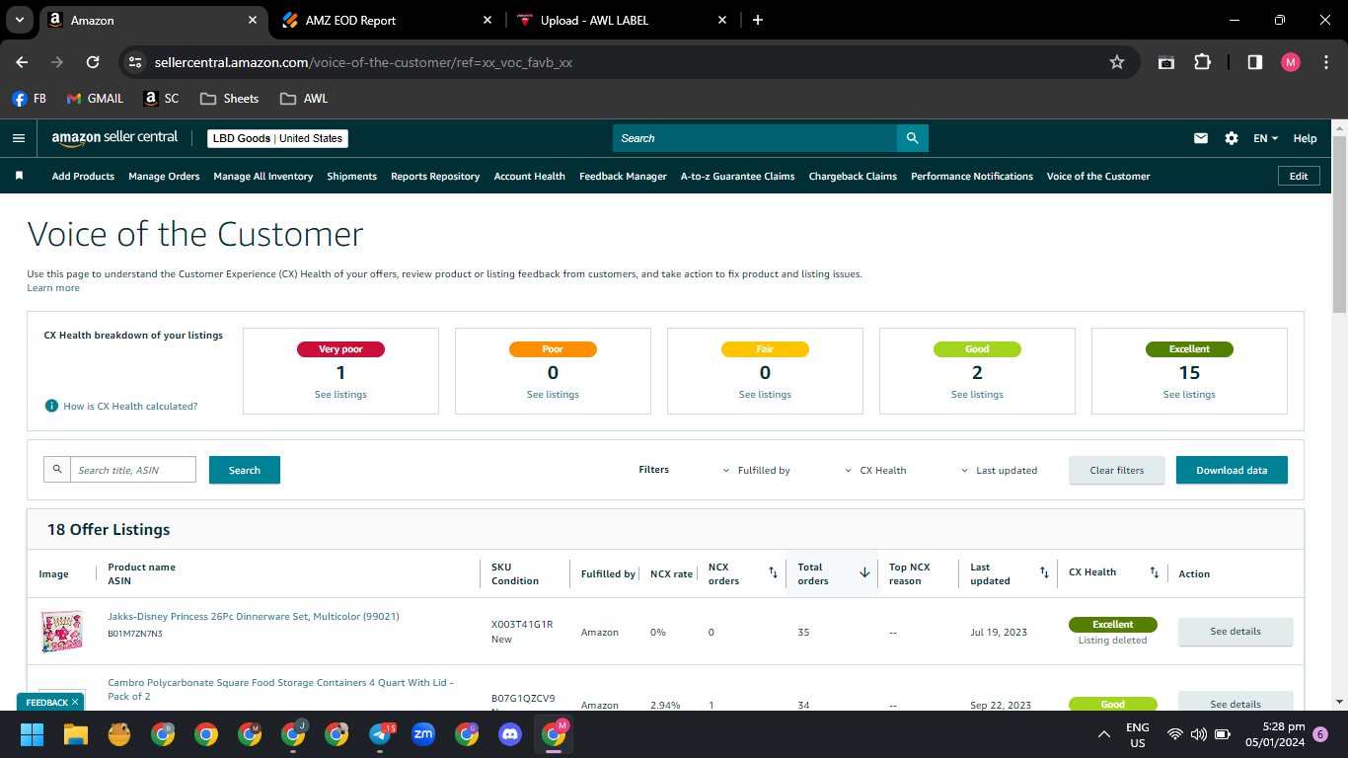Click the Search title, ASIN input field
The width and height of the screenshot is (1348, 758).
coord(132,470)
